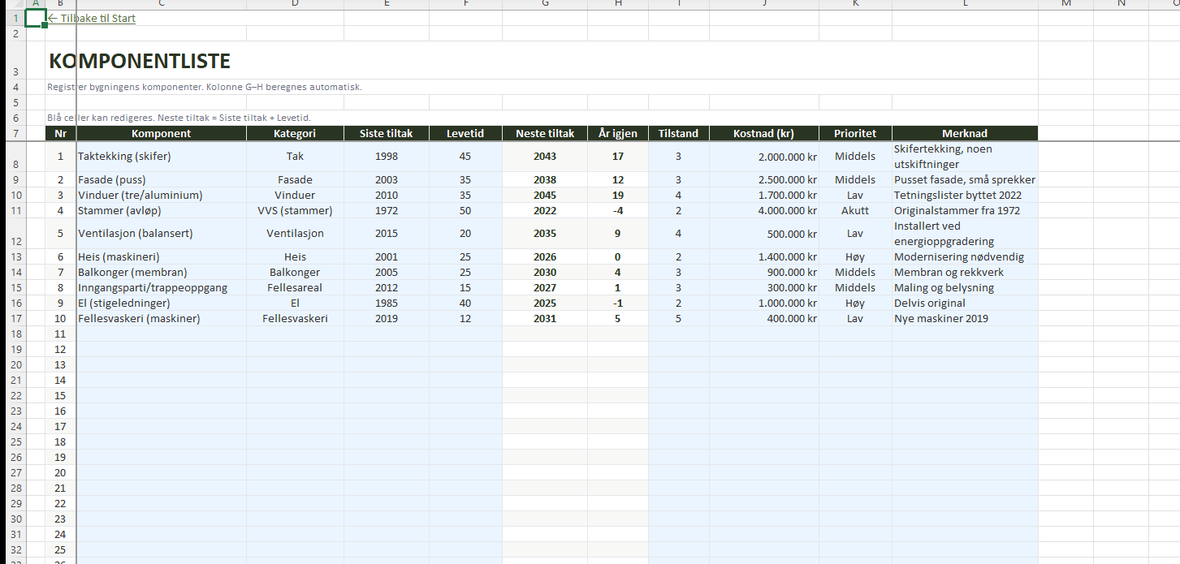Click the "Akutt" priority cell
This screenshot has height=564, width=1180.
(854, 211)
